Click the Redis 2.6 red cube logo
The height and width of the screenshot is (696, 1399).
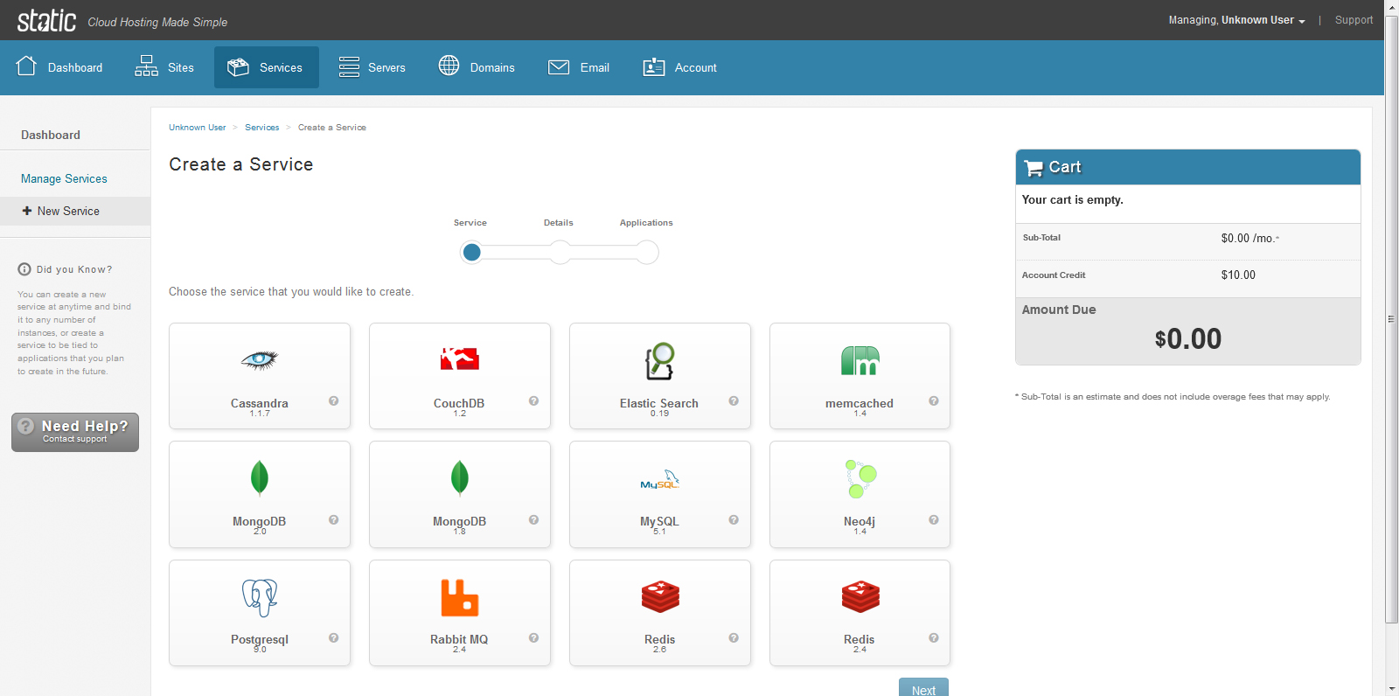(x=660, y=596)
